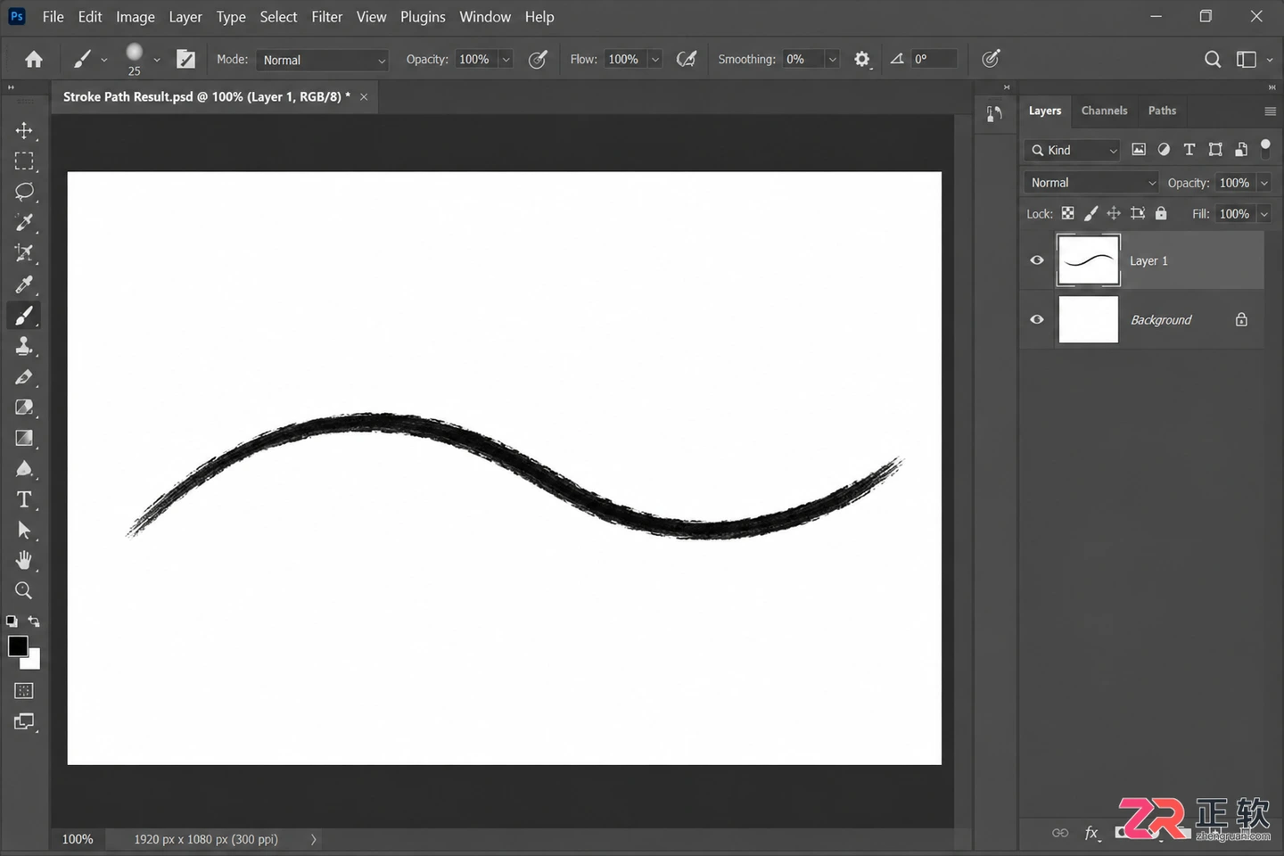
Task: Click the brush angle input field
Action: tap(934, 60)
